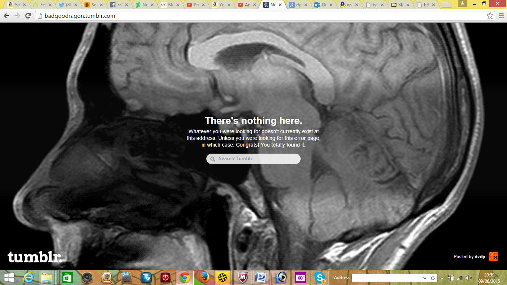Open Skype from the taskbar
This screenshot has height=285, width=507.
coord(320,278)
